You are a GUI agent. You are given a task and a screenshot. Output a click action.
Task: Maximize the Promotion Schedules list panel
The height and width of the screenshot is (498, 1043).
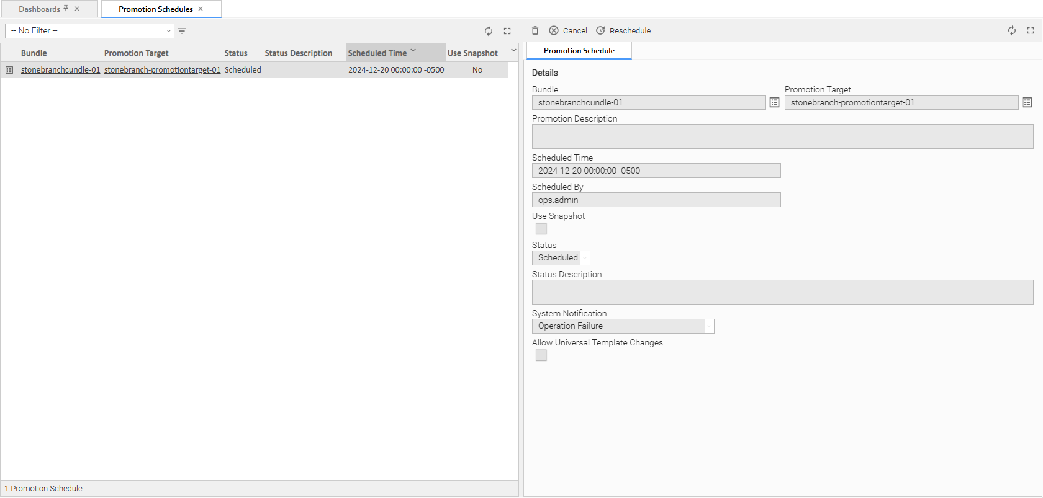click(507, 31)
